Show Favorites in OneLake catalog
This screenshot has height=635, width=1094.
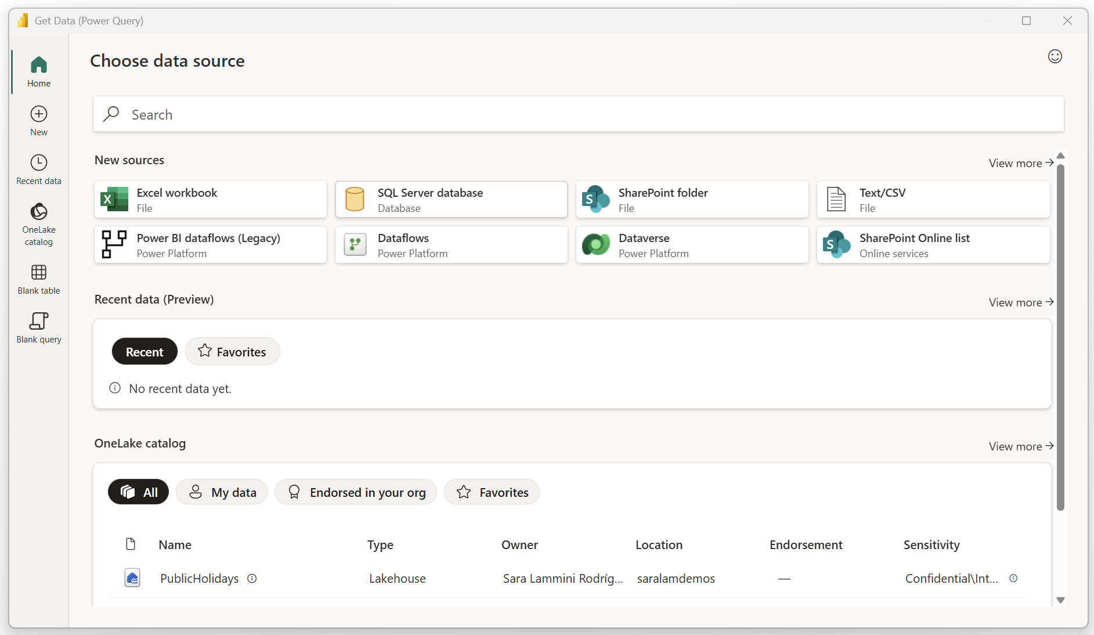tap(492, 492)
